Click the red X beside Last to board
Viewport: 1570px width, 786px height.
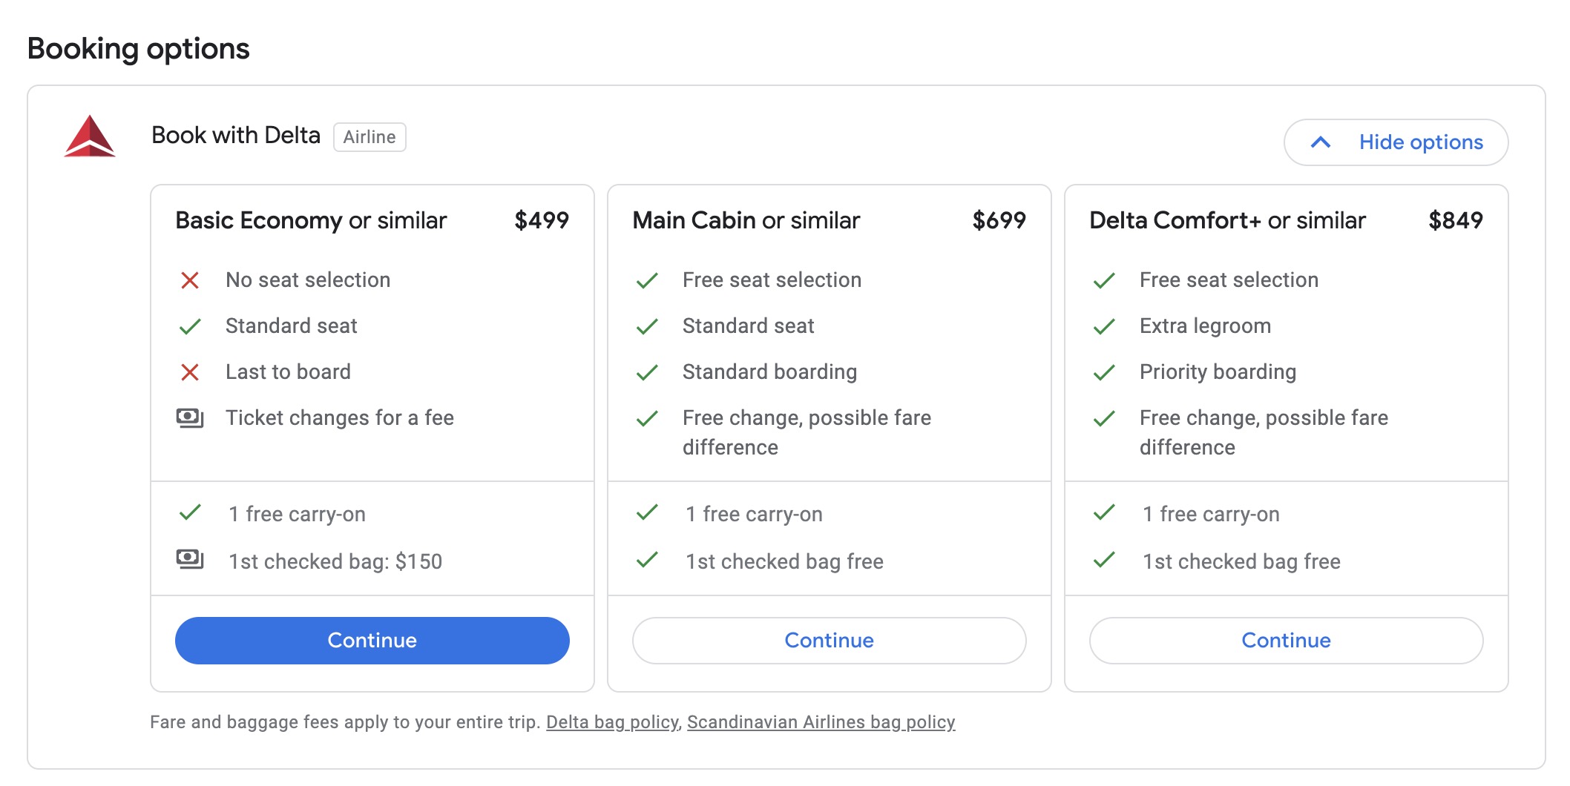(x=191, y=372)
